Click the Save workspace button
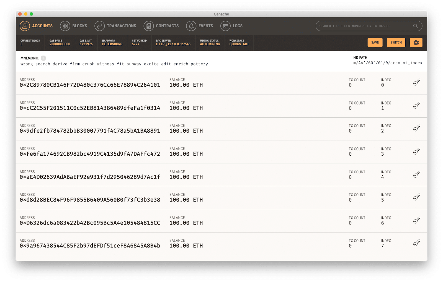 [x=375, y=43]
